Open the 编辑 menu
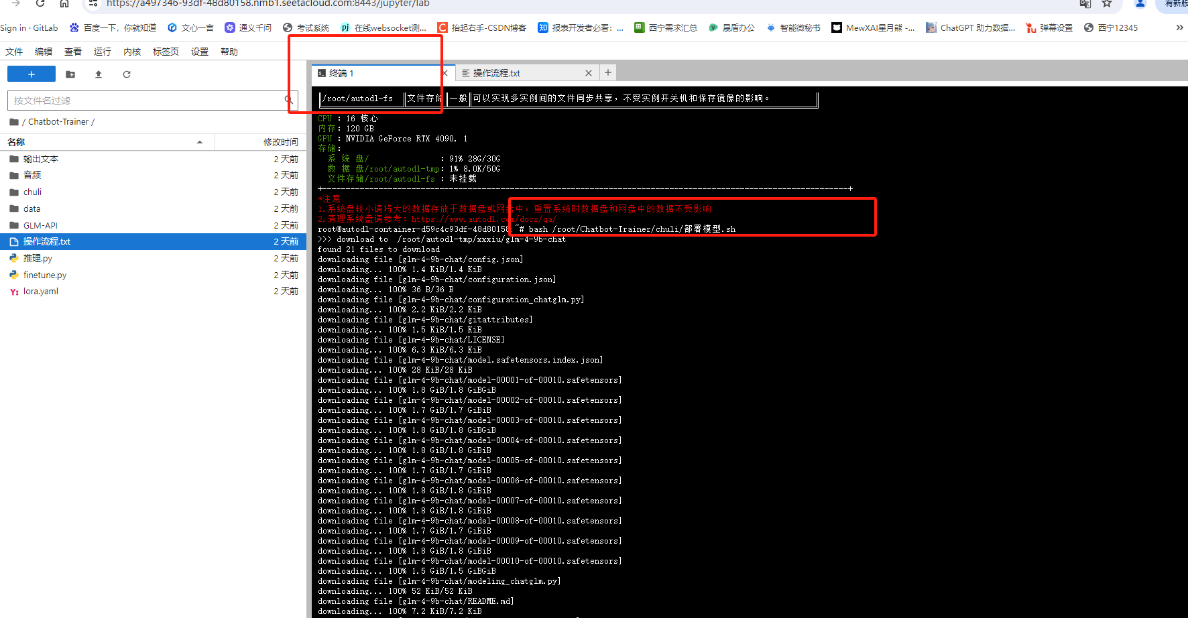The width and height of the screenshot is (1188, 618). click(44, 52)
